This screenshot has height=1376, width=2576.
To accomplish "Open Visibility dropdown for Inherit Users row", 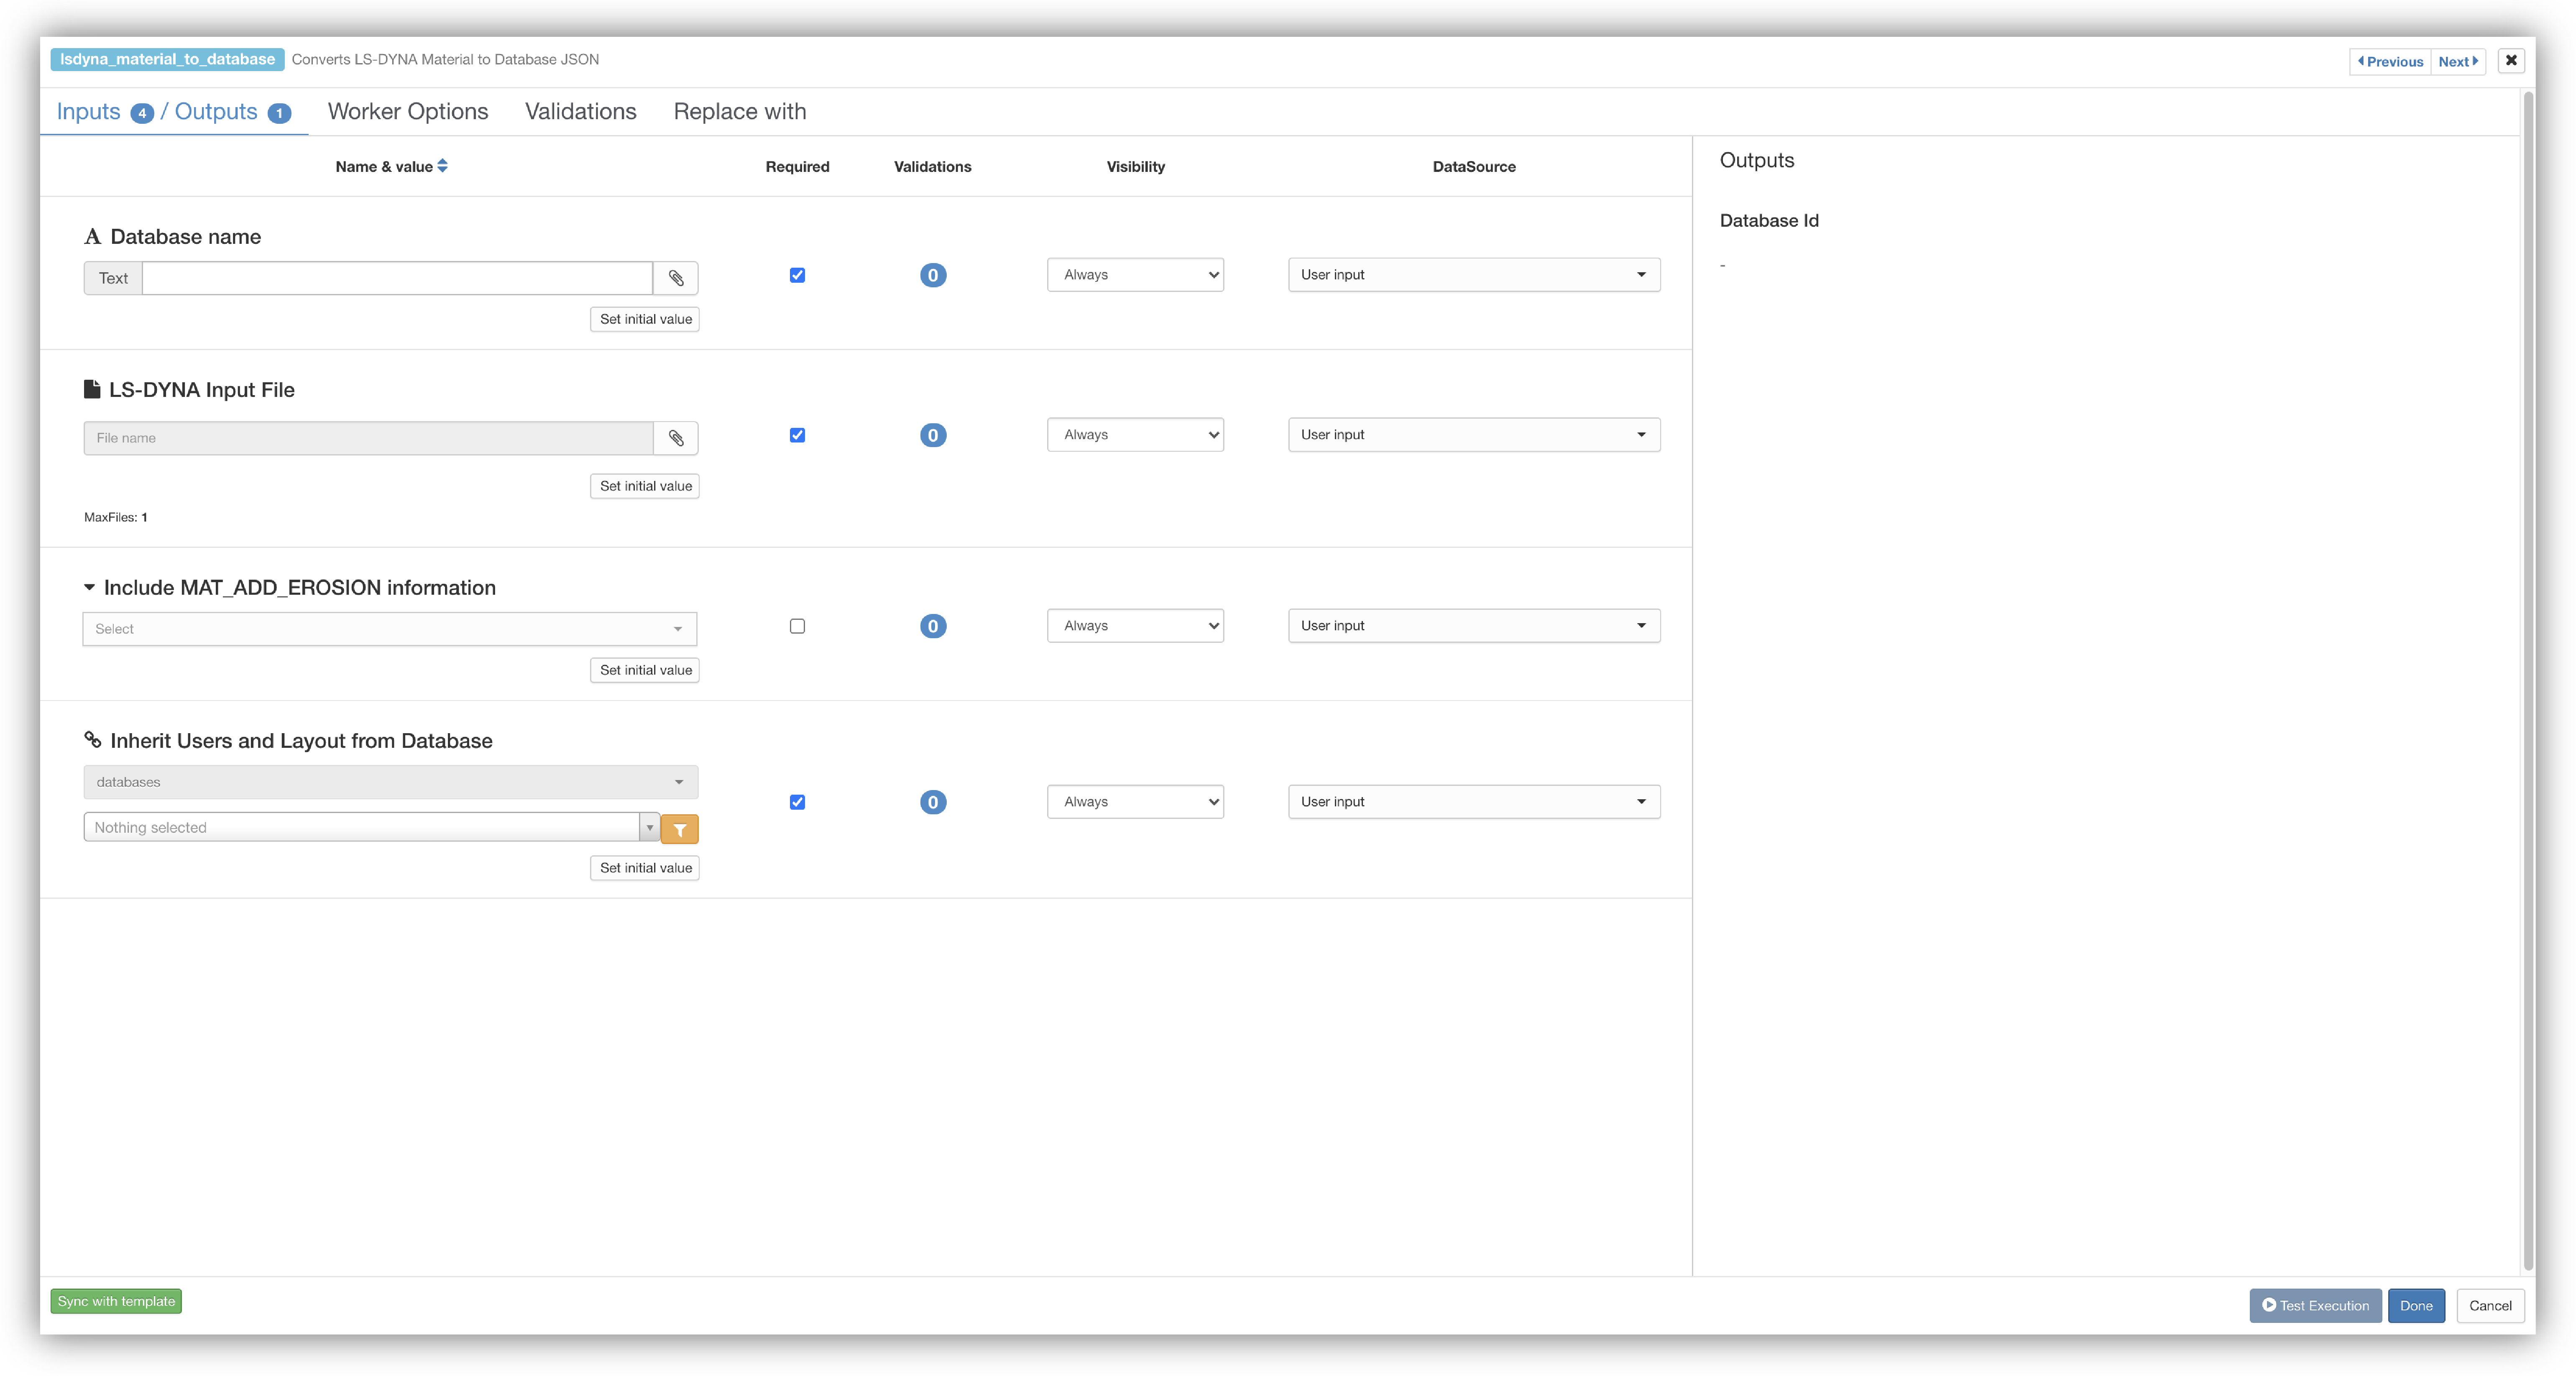I will [1135, 802].
